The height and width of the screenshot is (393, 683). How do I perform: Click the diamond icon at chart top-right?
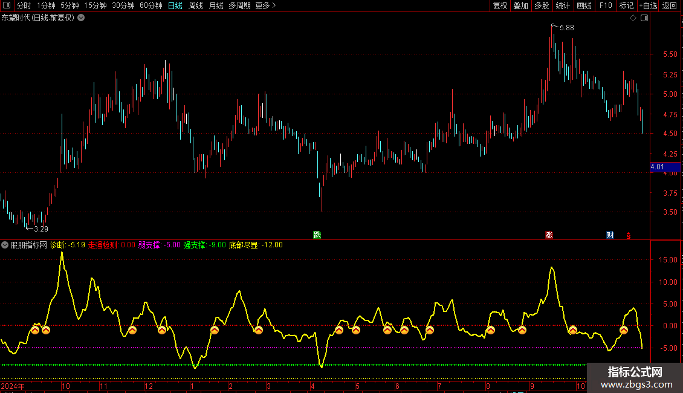pos(633,18)
